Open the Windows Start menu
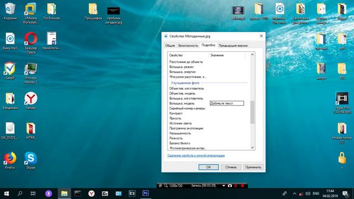354x199 pixels. 6,193
